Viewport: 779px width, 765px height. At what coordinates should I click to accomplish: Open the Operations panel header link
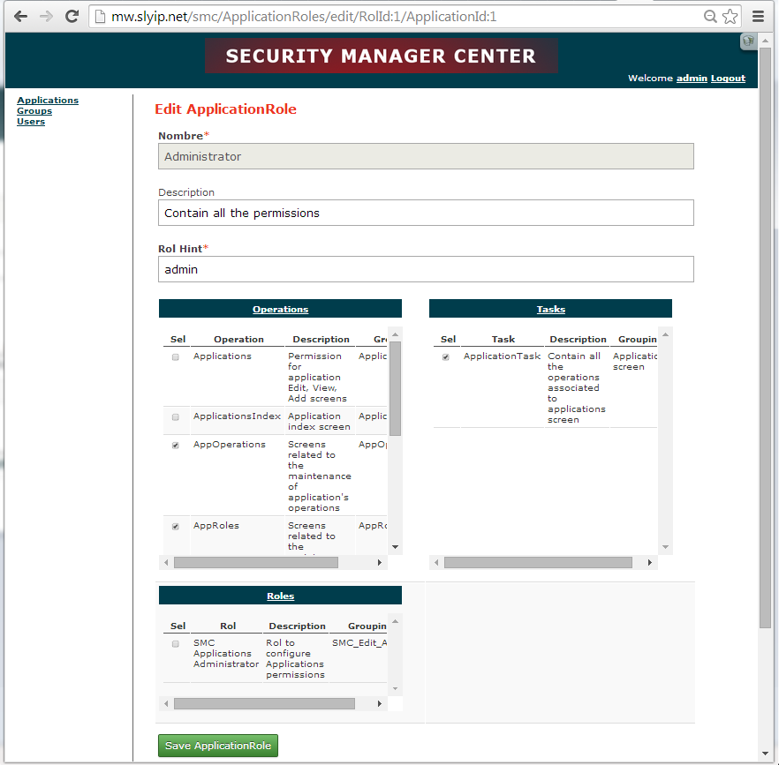280,309
